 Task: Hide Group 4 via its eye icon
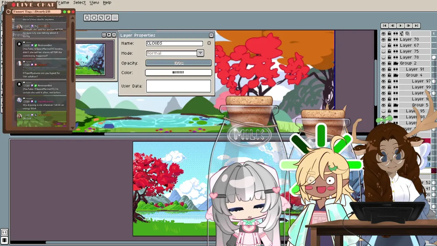pyautogui.click(x=383, y=75)
